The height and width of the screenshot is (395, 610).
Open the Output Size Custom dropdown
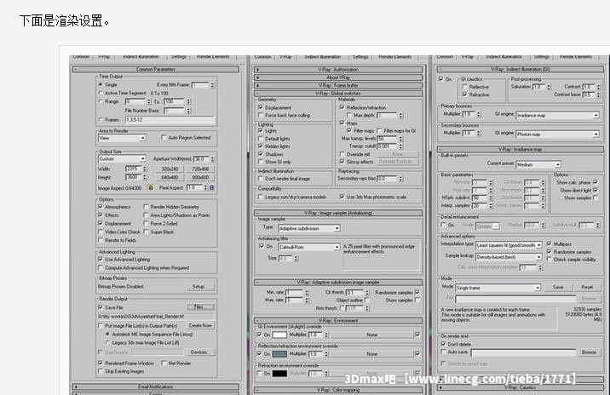pos(122,158)
